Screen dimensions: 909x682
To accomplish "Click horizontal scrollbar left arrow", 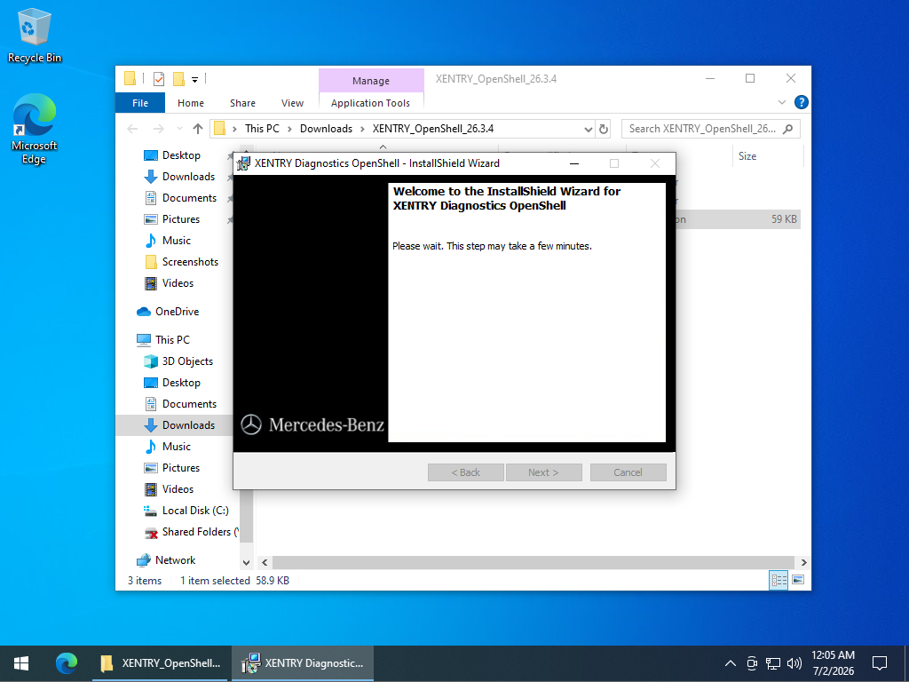I will [265, 562].
